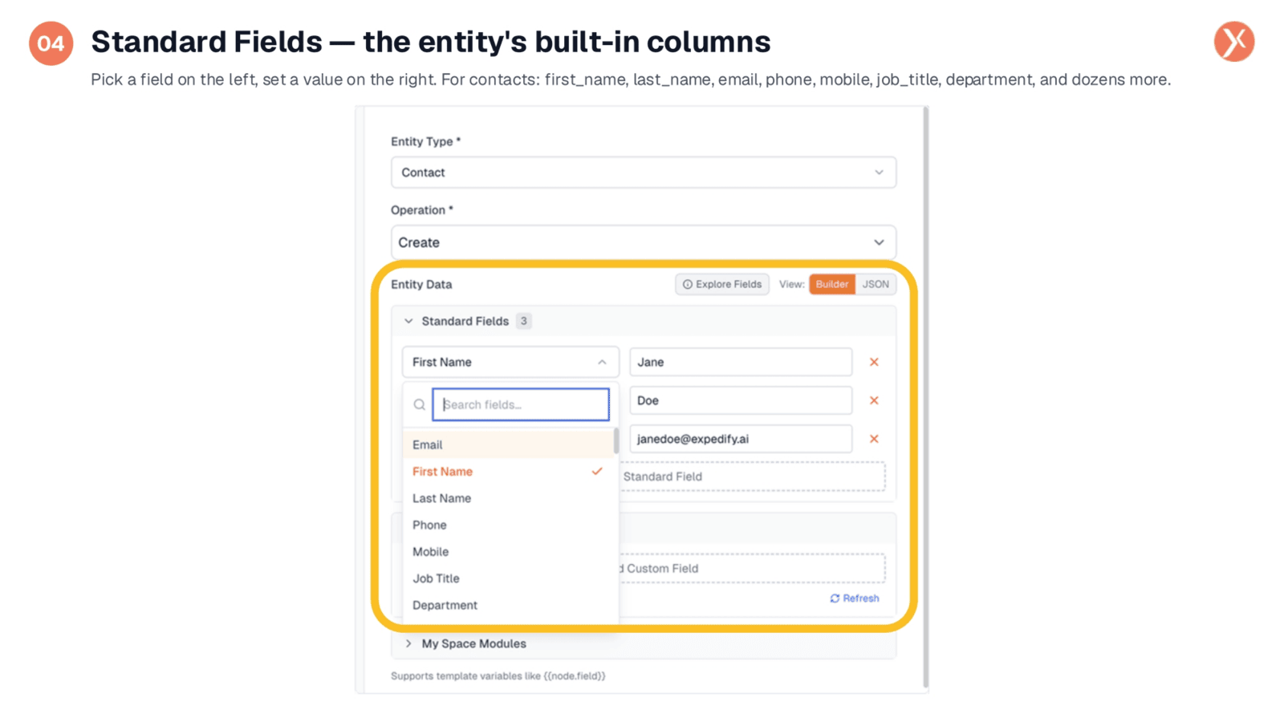The height and width of the screenshot is (722, 1284).
Task: Open the Operation Create dropdown
Action: pyautogui.click(x=644, y=242)
